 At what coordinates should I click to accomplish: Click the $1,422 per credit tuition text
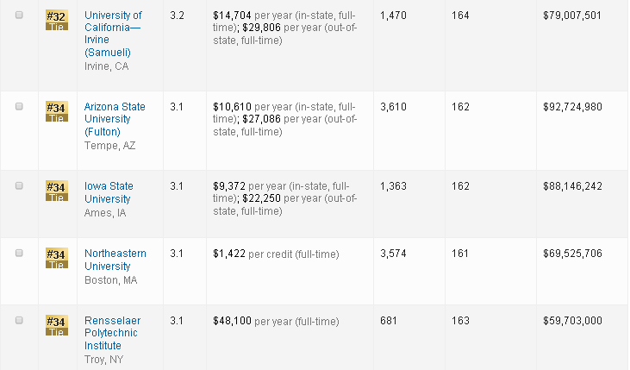point(276,254)
